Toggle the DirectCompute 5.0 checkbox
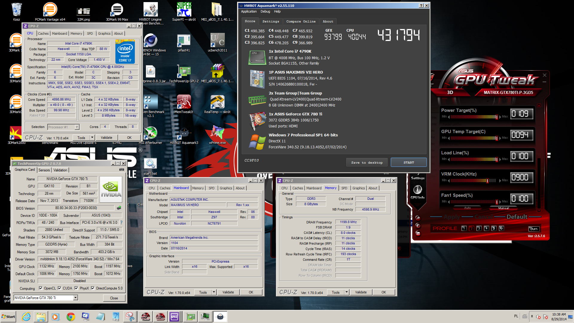The width and height of the screenshot is (574, 323). click(x=93, y=288)
